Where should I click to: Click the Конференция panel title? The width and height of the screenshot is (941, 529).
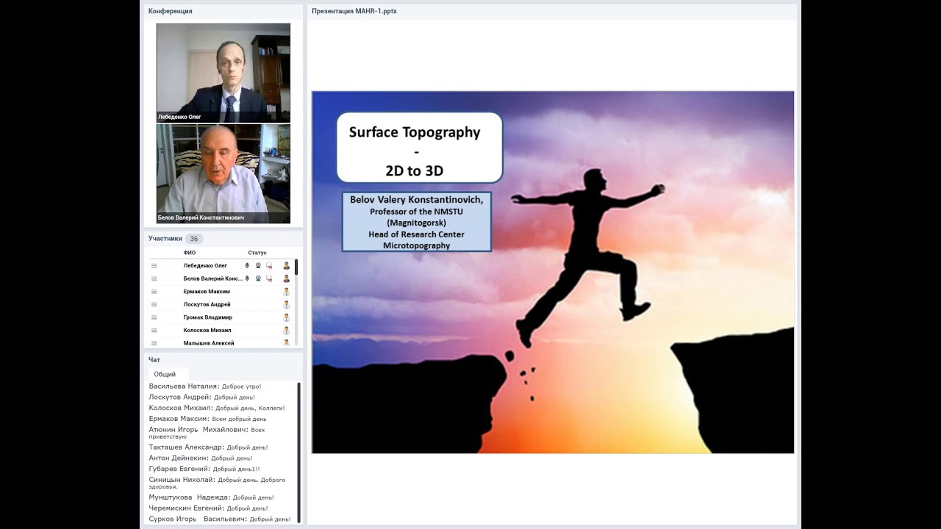pyautogui.click(x=171, y=11)
